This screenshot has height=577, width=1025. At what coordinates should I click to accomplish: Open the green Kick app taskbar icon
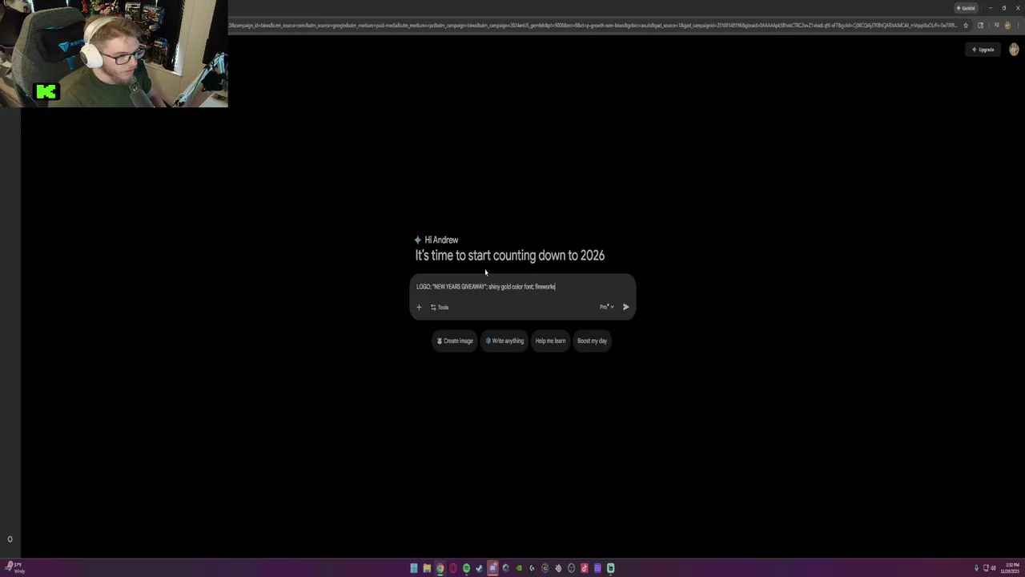pyautogui.click(x=610, y=568)
